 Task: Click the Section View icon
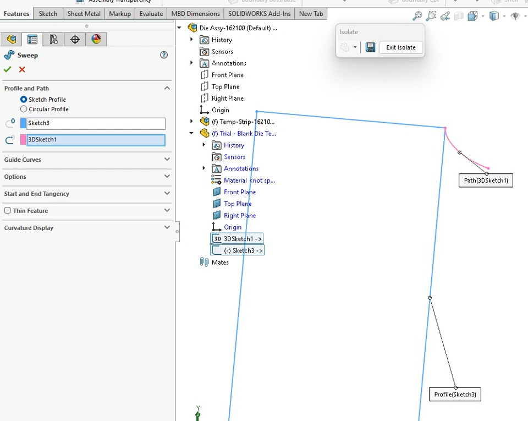point(459,16)
